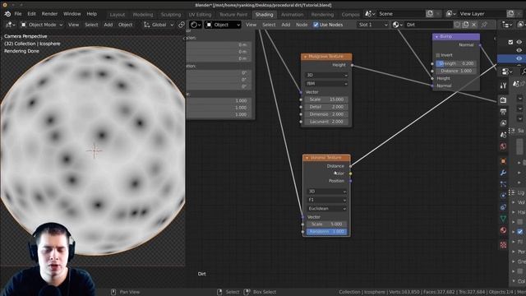The image size is (526, 296).
Task: Click the Voronoi Color output socket
Action: click(351, 173)
